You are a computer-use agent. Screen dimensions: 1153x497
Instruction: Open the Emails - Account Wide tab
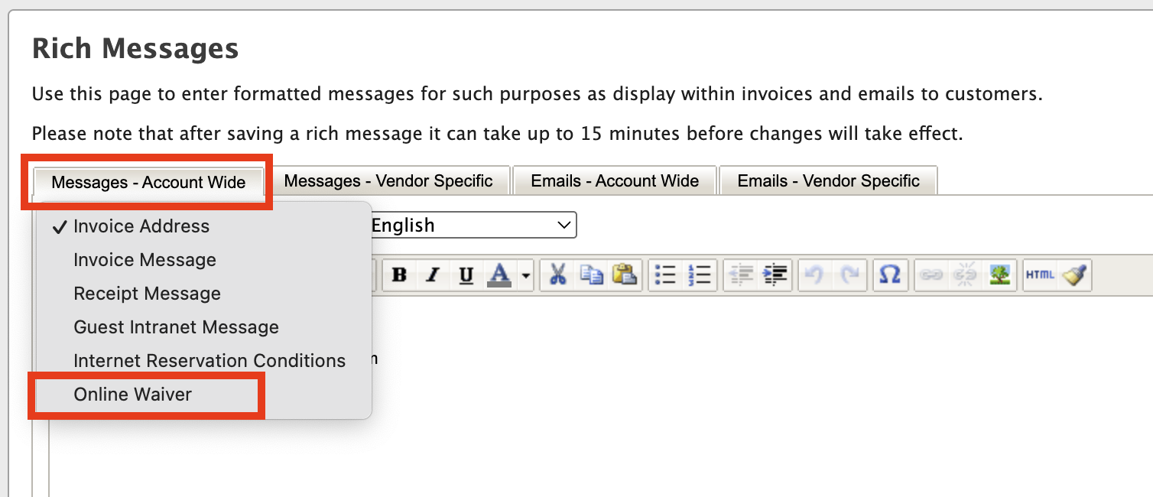click(x=615, y=181)
